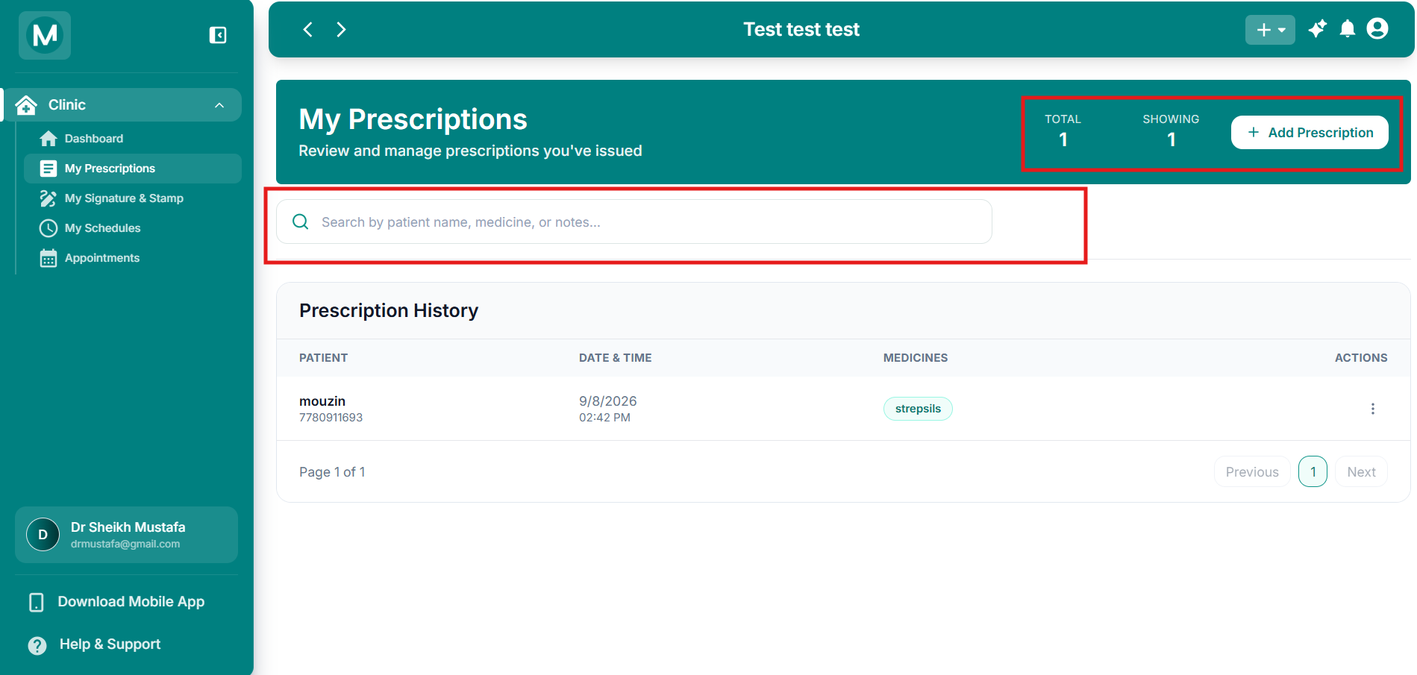Image resolution: width=1417 pixels, height=675 pixels.
Task: Open actions menu for mouzin row
Action: click(1373, 409)
